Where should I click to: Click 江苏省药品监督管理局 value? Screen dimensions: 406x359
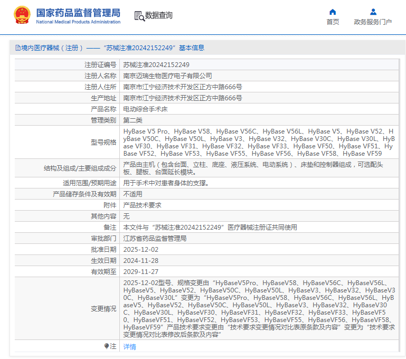click(155, 239)
